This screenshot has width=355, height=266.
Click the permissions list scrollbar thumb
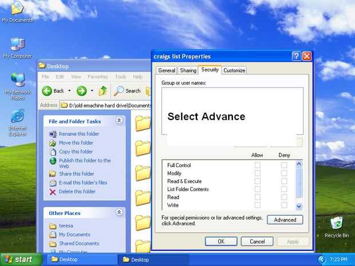[x=299, y=182]
